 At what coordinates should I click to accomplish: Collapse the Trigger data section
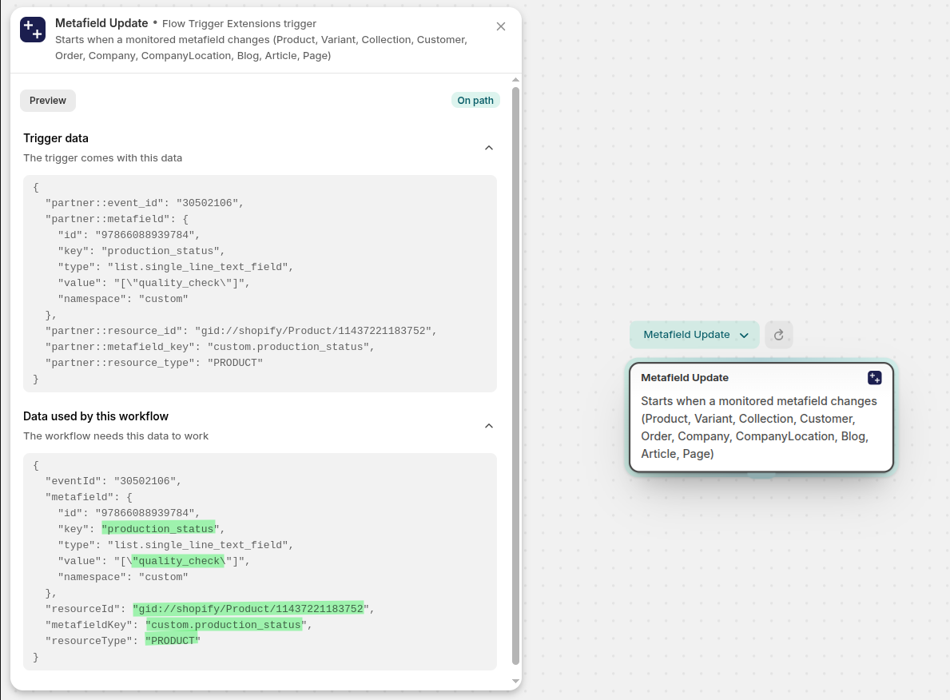click(x=489, y=148)
